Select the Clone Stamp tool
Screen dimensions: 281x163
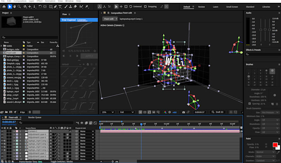[x=71, y=7]
